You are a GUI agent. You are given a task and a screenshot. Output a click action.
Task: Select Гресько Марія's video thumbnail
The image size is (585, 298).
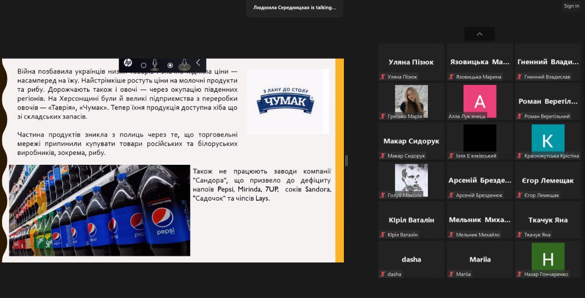(x=411, y=101)
